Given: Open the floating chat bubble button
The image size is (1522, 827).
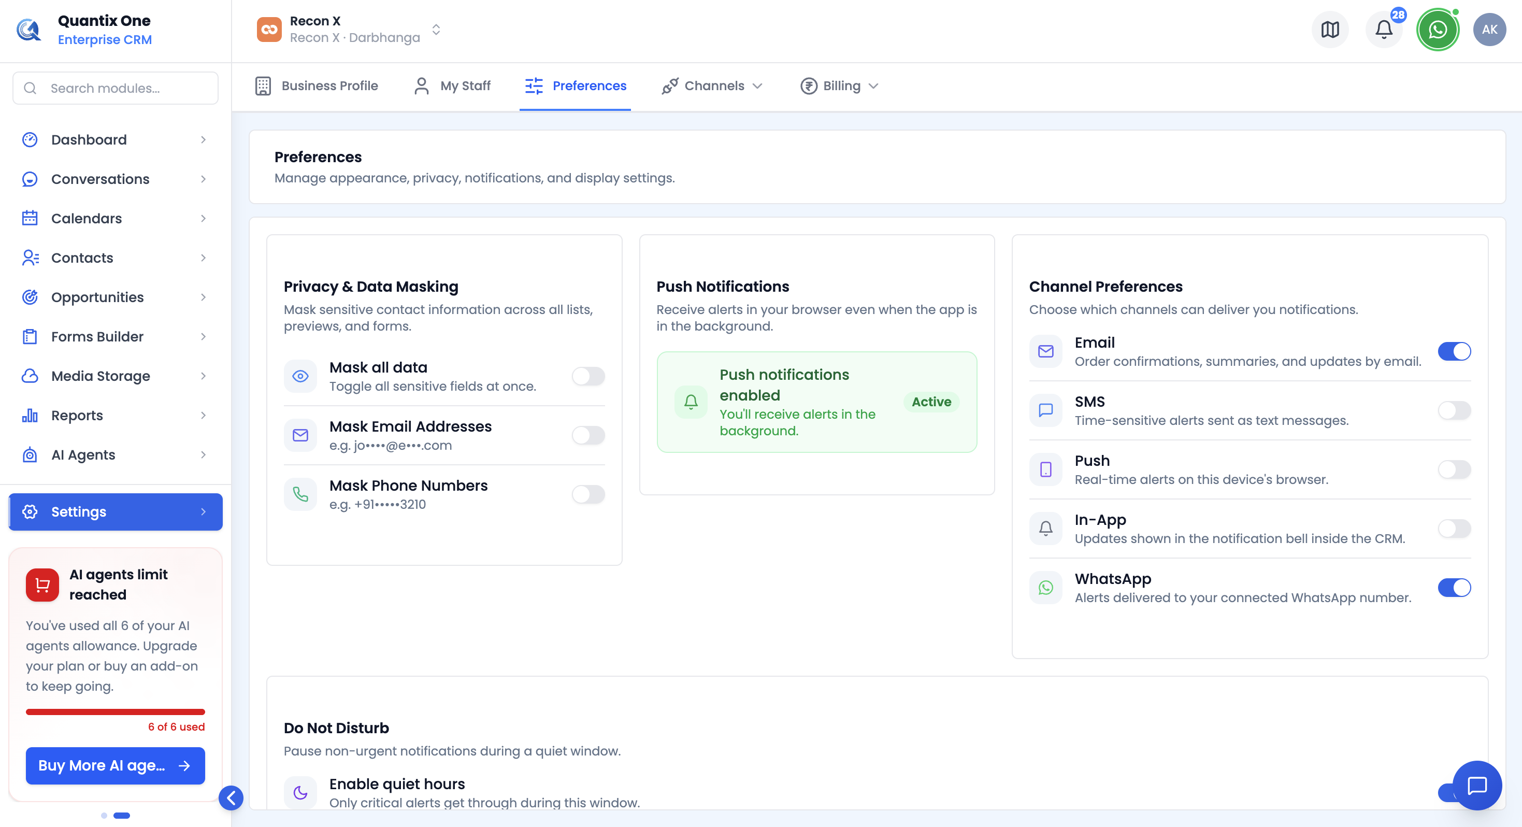Looking at the screenshot, I should point(1477,785).
